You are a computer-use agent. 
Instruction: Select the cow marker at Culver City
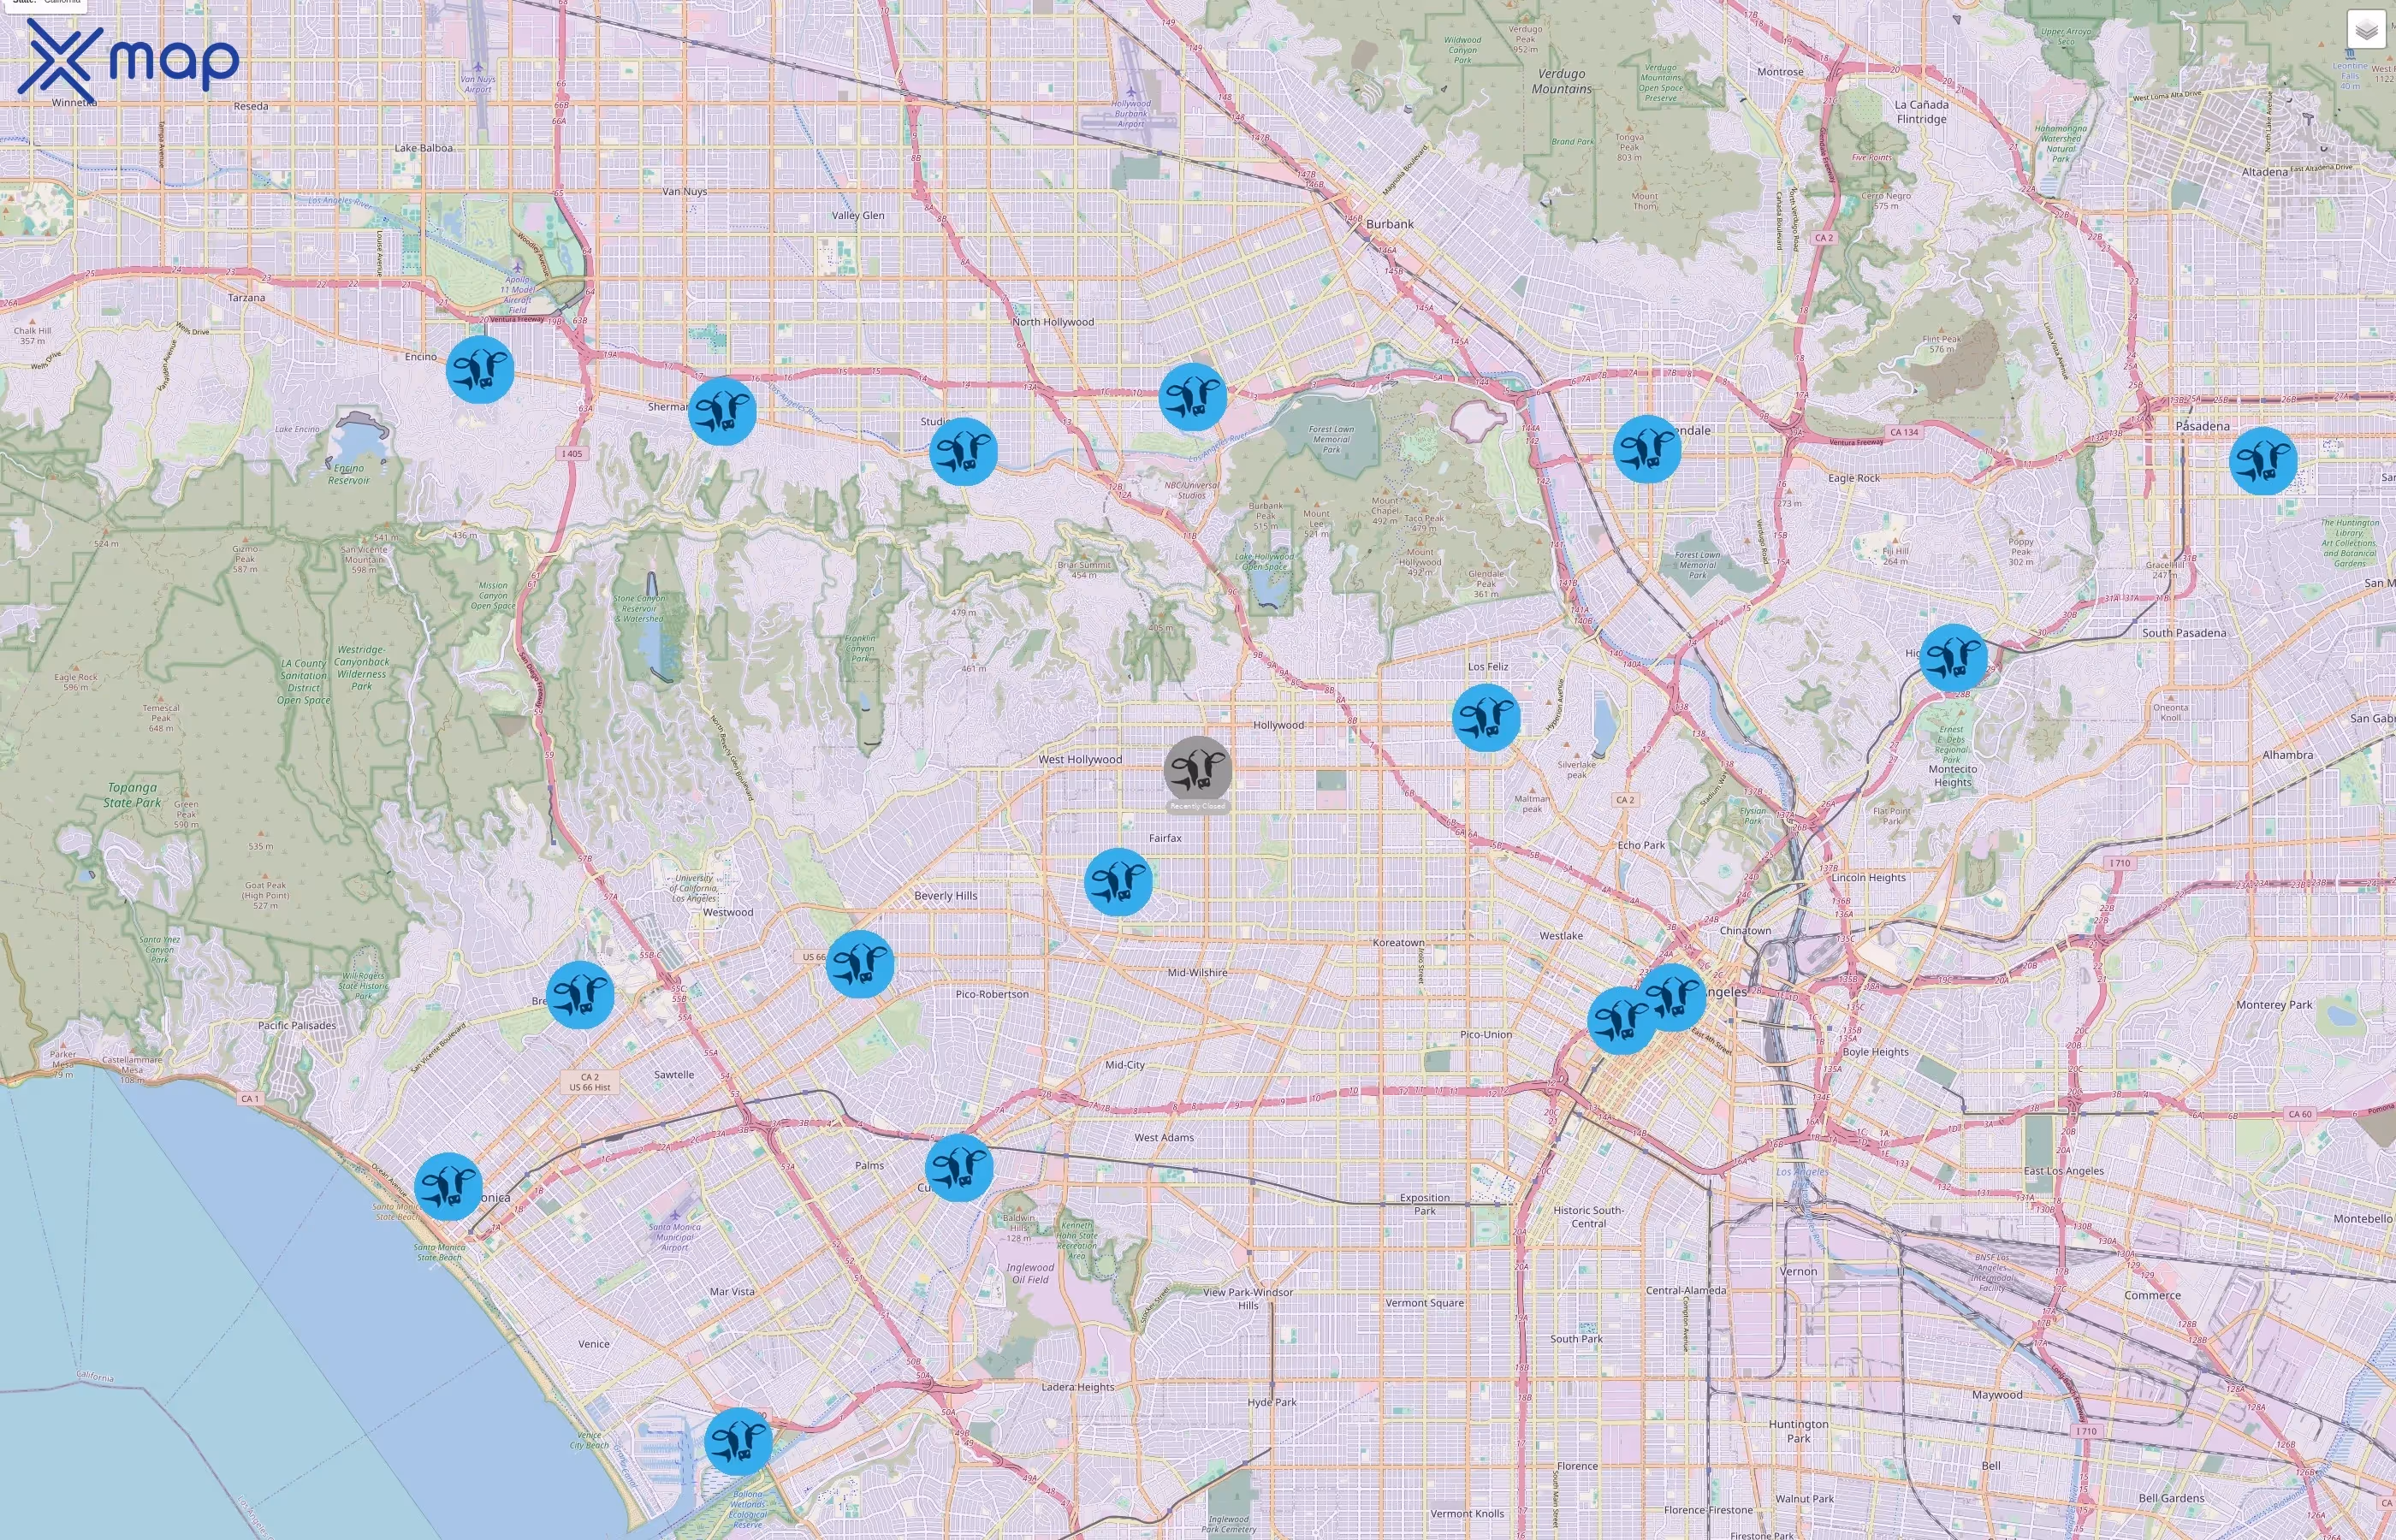click(959, 1167)
